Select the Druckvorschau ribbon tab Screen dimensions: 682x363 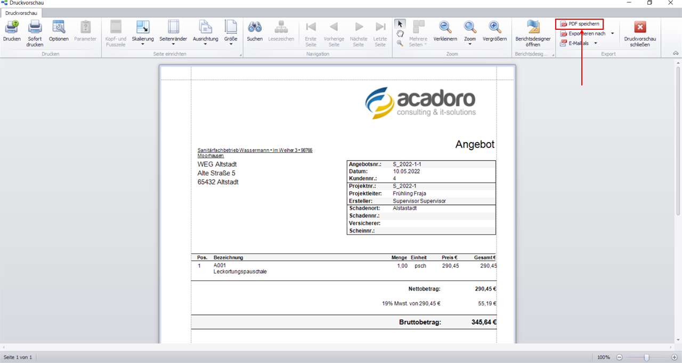[x=21, y=13]
